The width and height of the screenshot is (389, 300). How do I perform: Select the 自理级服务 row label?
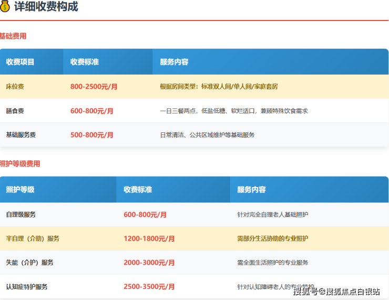pyautogui.click(x=21, y=214)
